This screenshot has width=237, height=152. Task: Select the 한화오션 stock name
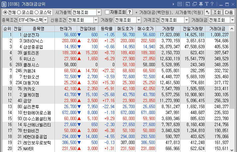(x=31, y=77)
